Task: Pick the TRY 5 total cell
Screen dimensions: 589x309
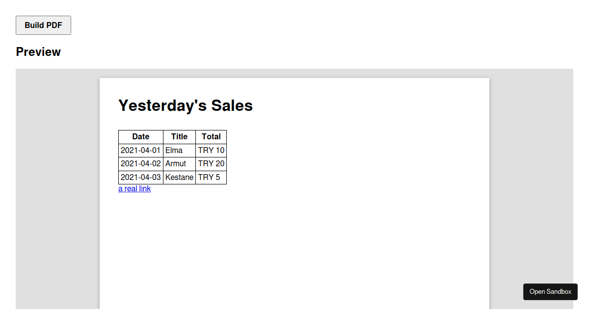Action: click(209, 177)
